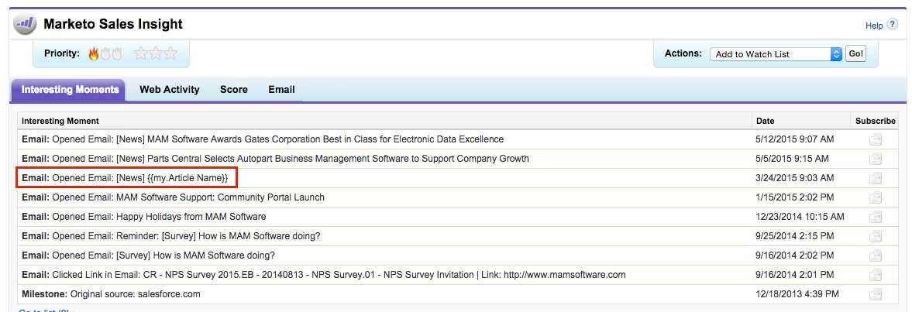Viewport: 912px width, 312px height.
Task: Subscribe to the Reminder Survey email moment
Action: tap(876, 236)
